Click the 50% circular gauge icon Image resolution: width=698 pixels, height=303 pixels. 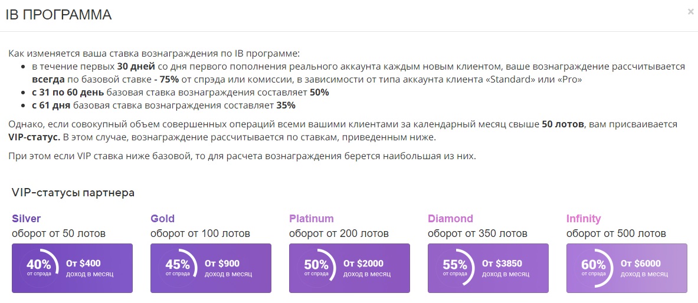pyautogui.click(x=317, y=268)
